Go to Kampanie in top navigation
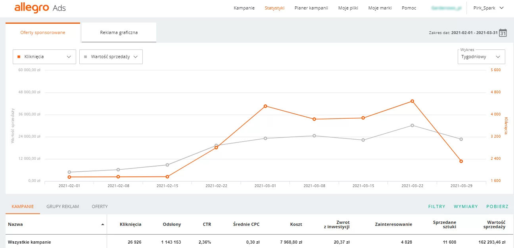Screen dimensions: 514x248 244,8
